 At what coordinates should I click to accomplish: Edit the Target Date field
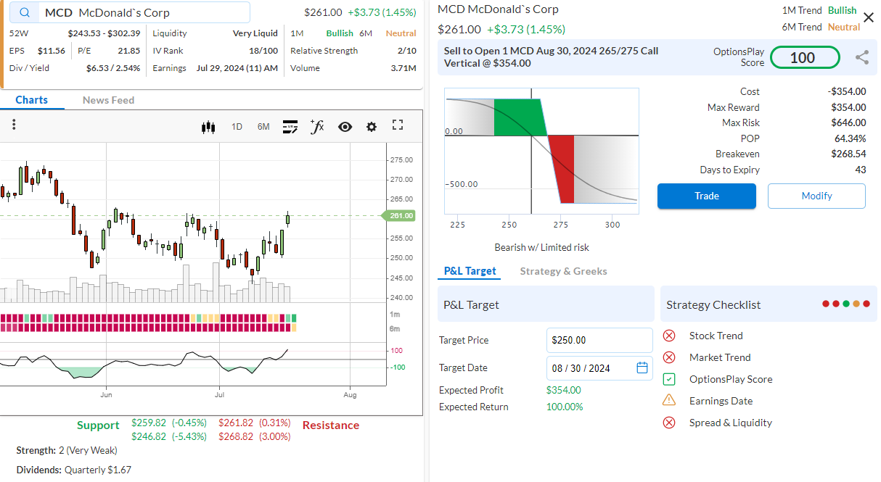[599, 367]
